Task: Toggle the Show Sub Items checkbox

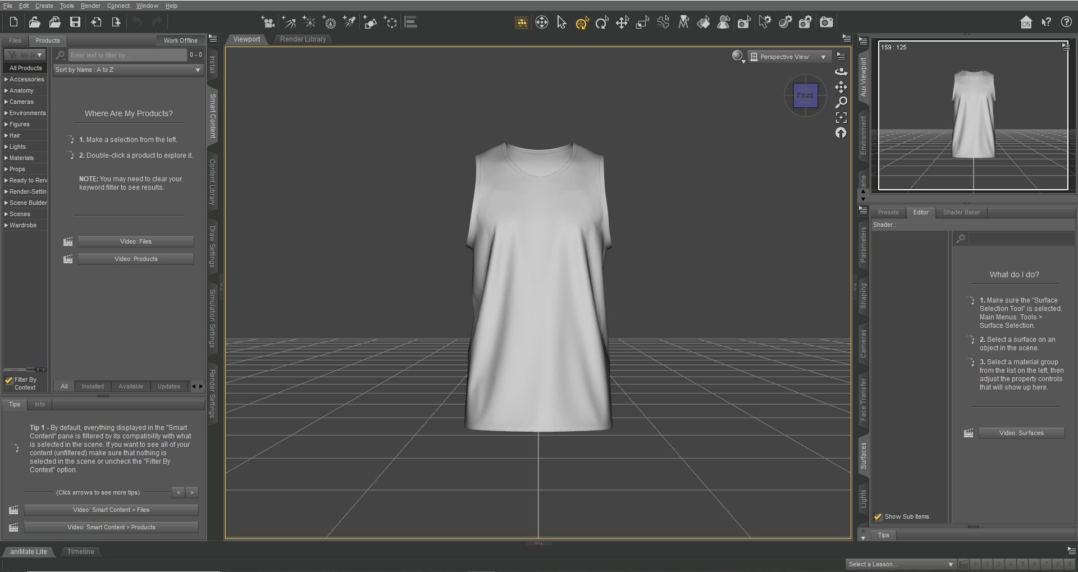Action: coord(878,516)
